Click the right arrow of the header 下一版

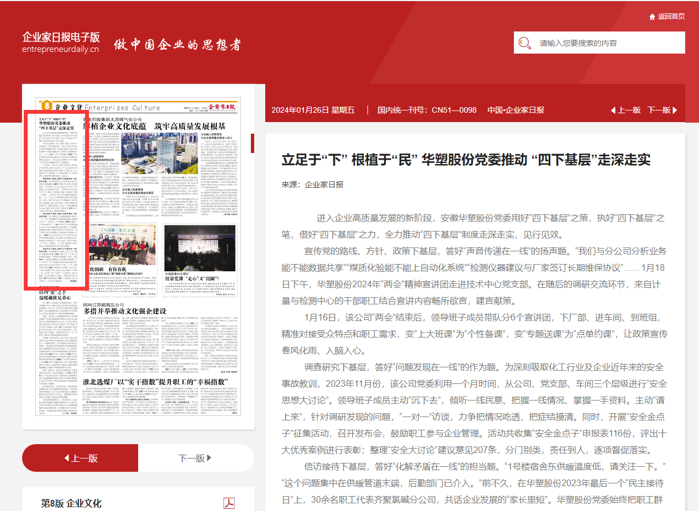(x=675, y=110)
